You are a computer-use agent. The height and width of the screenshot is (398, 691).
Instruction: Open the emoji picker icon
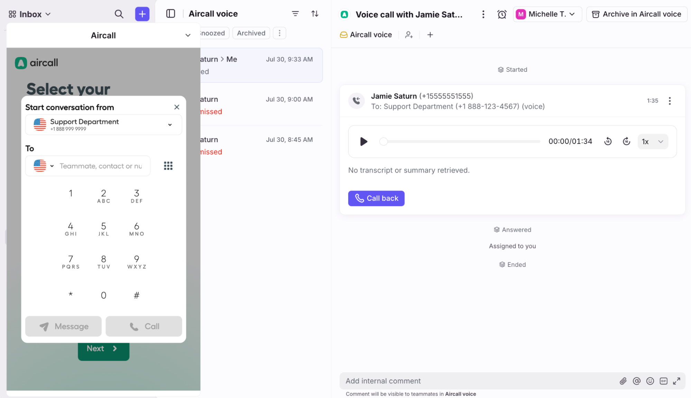(650, 381)
